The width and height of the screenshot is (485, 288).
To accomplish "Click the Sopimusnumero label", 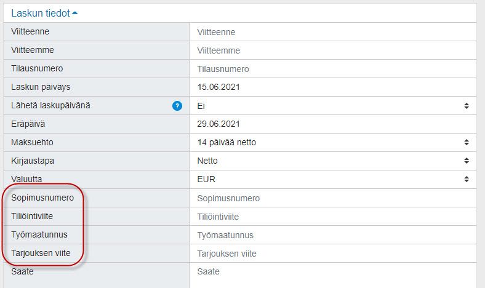I will (42, 198).
